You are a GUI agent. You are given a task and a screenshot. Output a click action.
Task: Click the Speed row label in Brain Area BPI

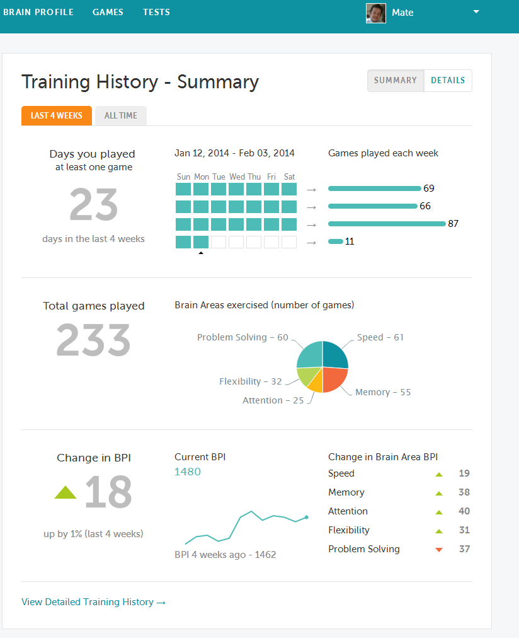341,473
